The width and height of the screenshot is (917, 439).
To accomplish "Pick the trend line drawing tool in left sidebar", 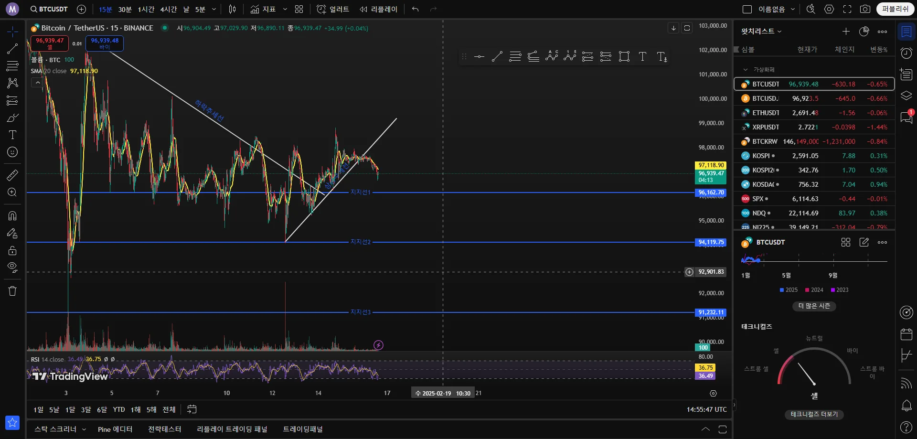I will [12, 49].
